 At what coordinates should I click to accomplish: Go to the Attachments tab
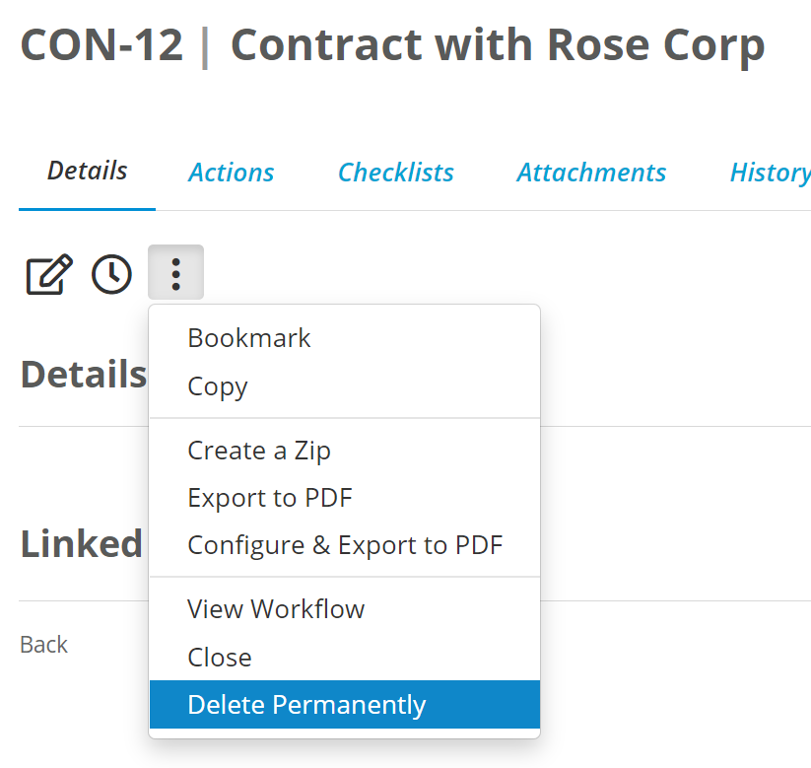(591, 173)
